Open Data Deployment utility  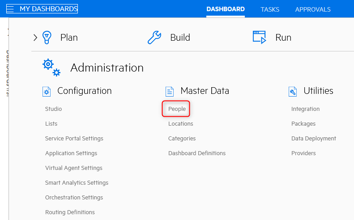point(313,139)
